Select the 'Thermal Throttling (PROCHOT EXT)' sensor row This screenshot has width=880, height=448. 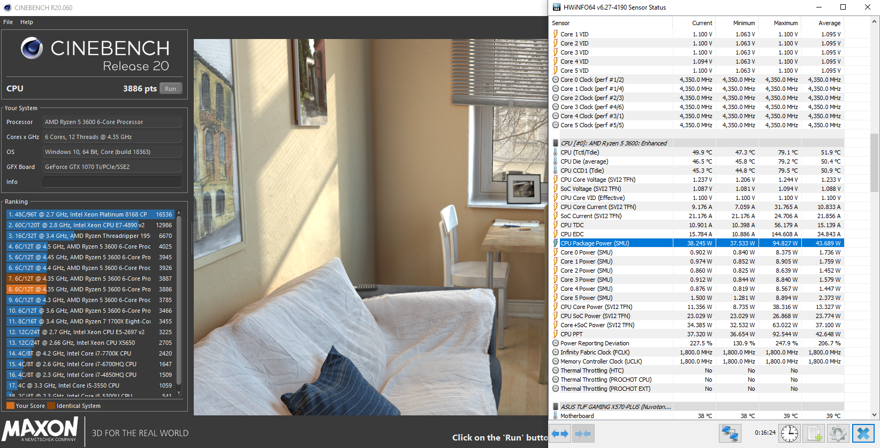(x=697, y=389)
